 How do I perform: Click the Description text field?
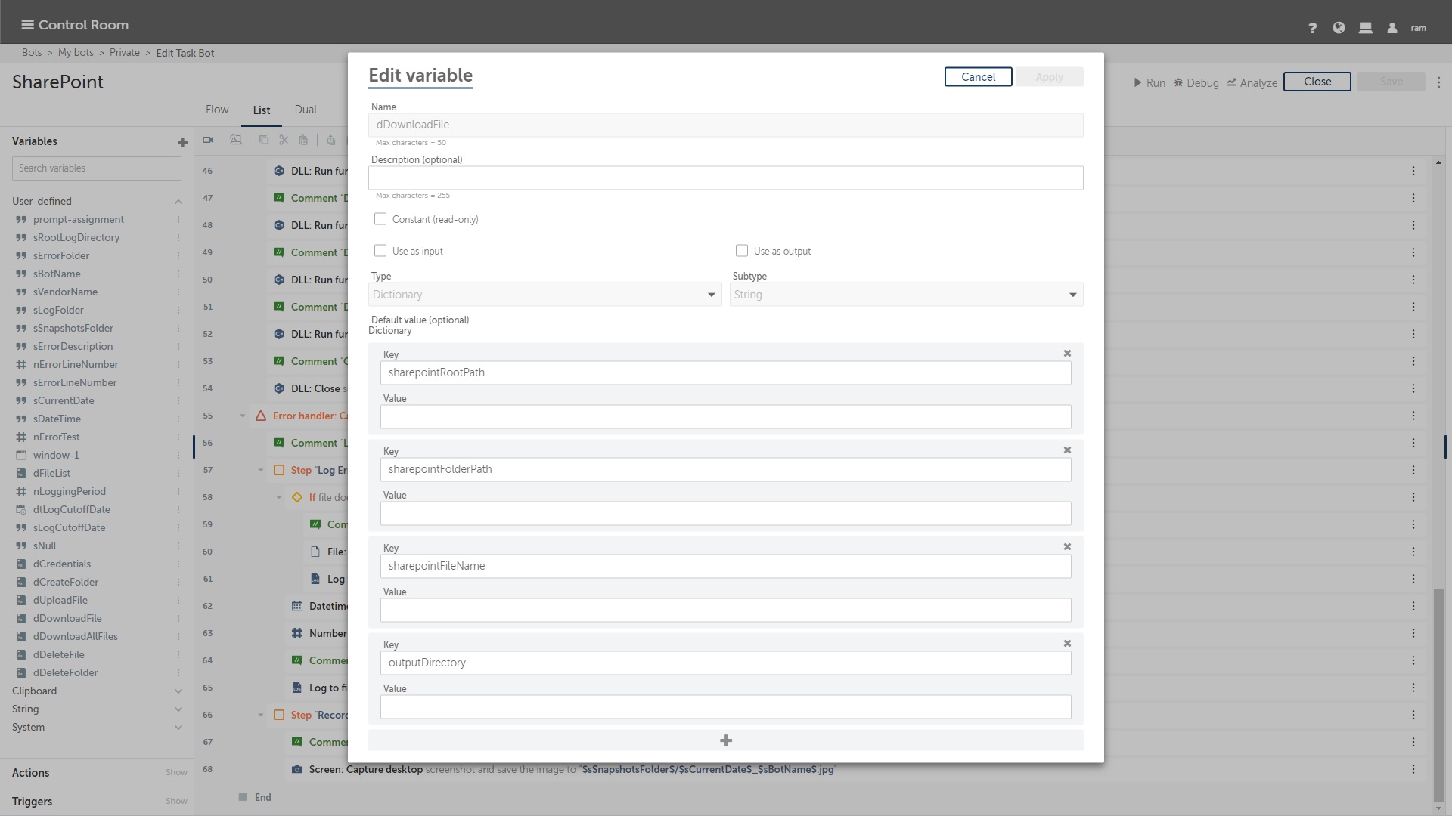click(725, 178)
